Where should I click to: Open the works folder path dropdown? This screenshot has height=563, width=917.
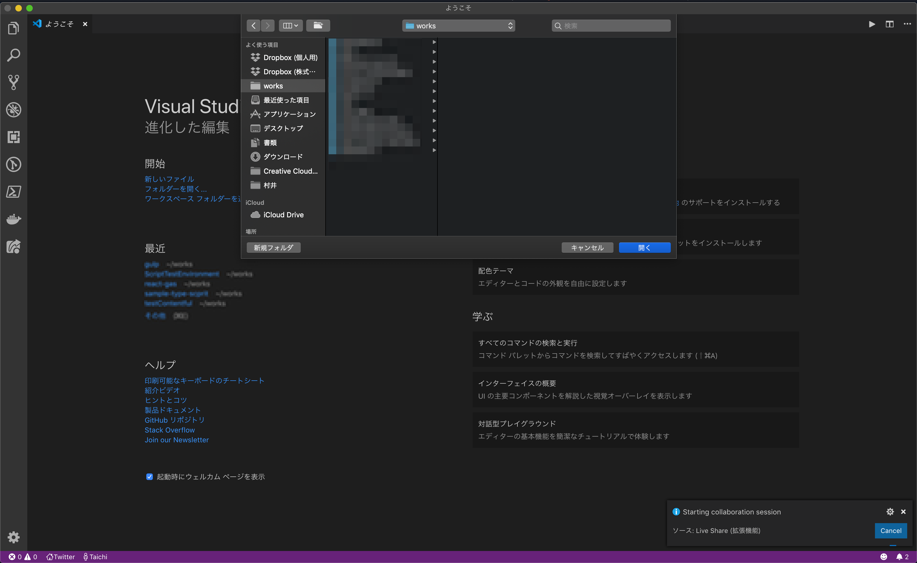tap(458, 26)
